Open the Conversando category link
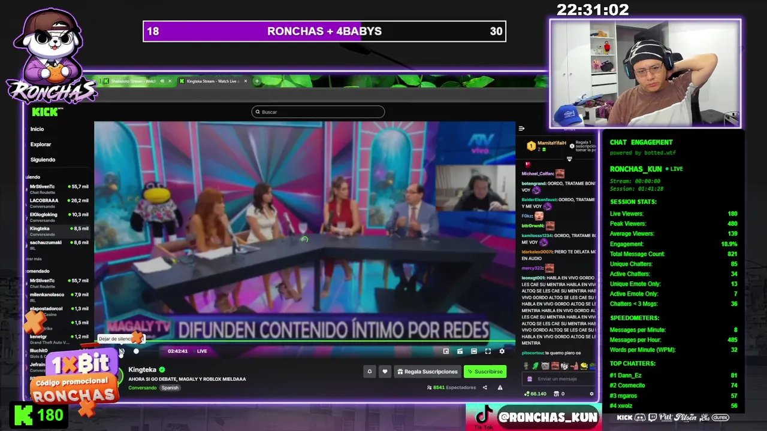 coord(142,388)
